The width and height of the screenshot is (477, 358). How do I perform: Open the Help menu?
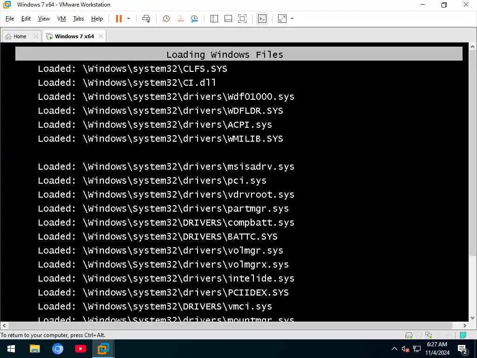click(97, 19)
